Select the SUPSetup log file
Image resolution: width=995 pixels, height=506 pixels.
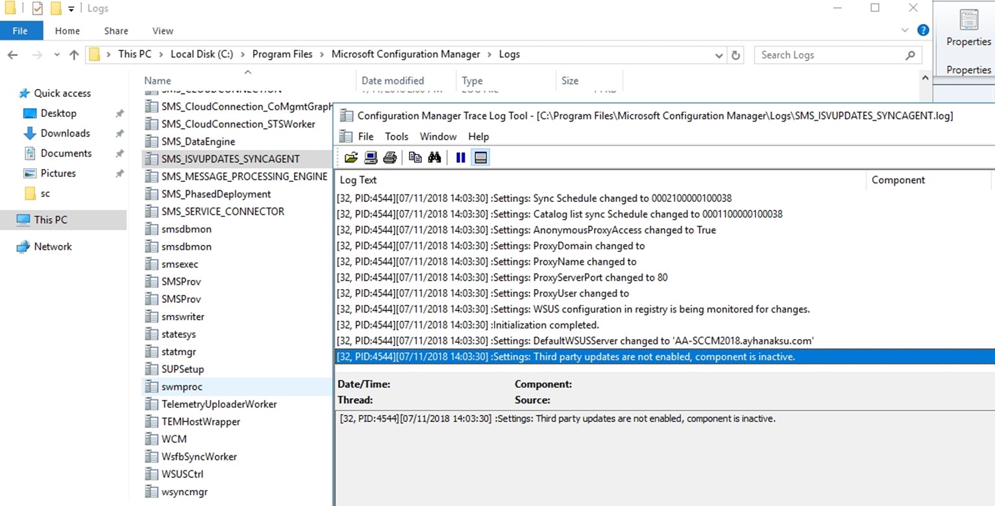pos(182,370)
